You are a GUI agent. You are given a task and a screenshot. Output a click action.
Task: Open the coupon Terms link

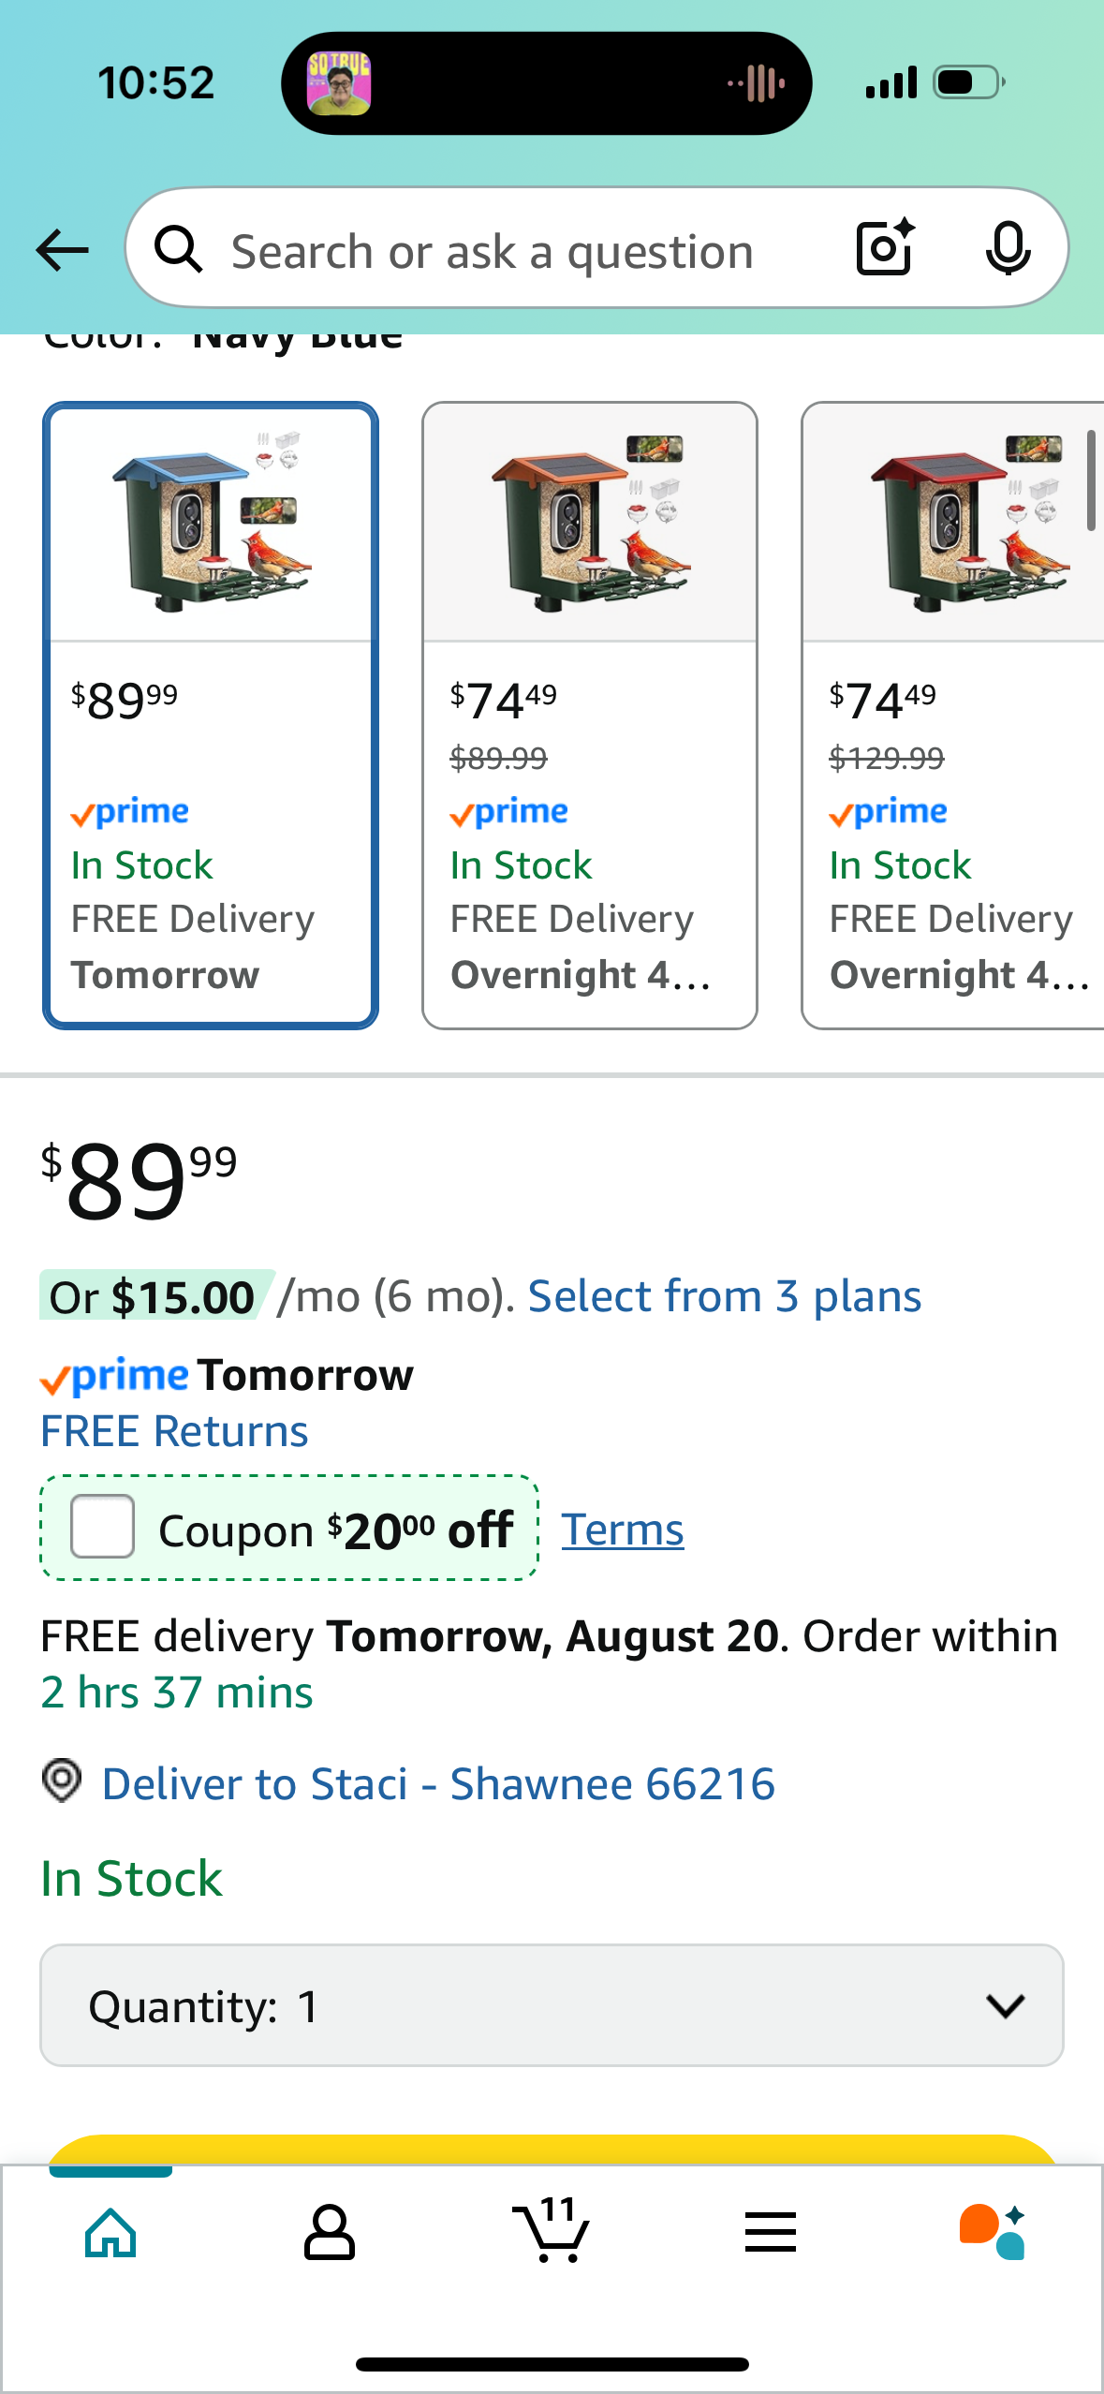[623, 1529]
